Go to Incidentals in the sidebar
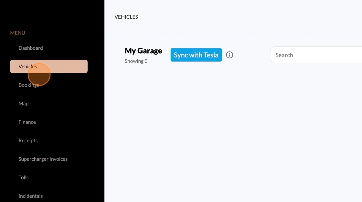The height and width of the screenshot is (202, 362). (x=31, y=196)
